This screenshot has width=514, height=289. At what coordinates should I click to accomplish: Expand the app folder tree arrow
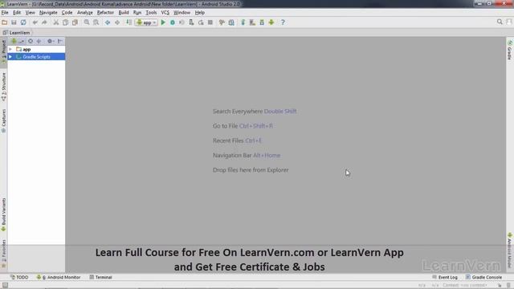[x=10, y=49]
